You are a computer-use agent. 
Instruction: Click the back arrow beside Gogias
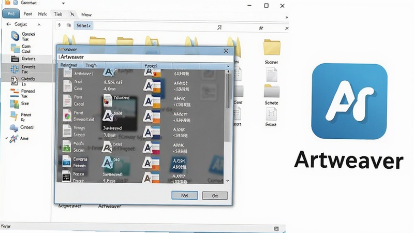(x=8, y=24)
